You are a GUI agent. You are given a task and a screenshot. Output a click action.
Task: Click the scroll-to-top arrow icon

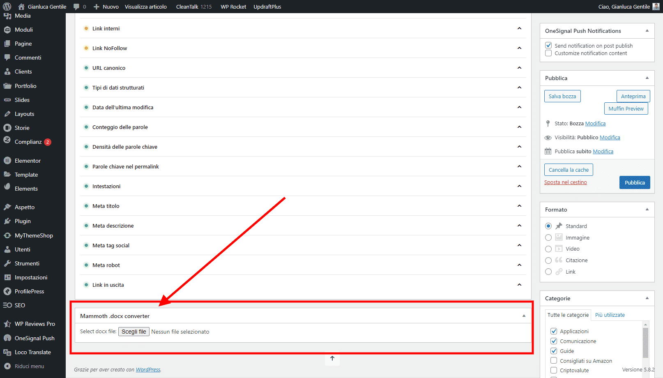pyautogui.click(x=332, y=358)
